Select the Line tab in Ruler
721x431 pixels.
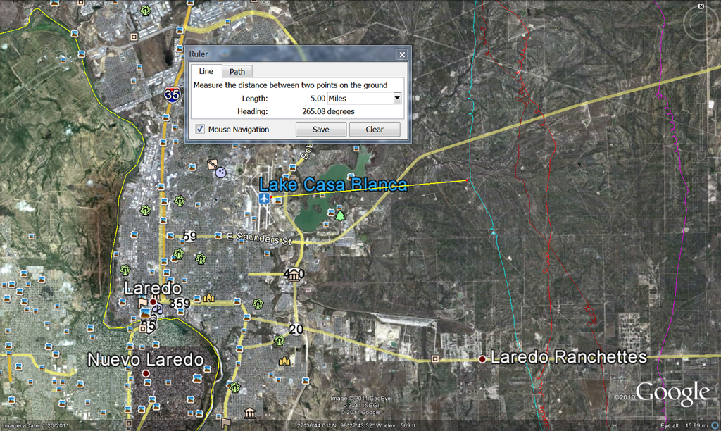pos(206,72)
